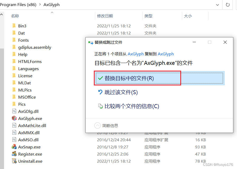Choose 比较两个文件的信息(C) option
Viewport: 237px width, 169px height.
click(x=129, y=106)
